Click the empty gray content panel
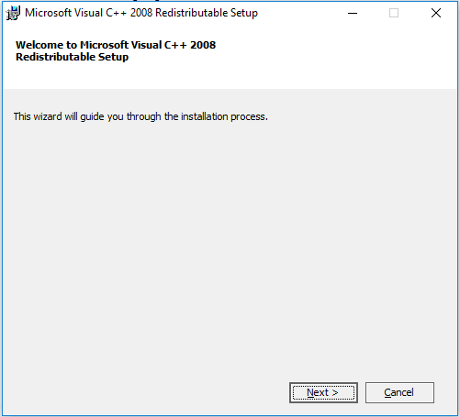The height and width of the screenshot is (417, 460). pos(230,245)
